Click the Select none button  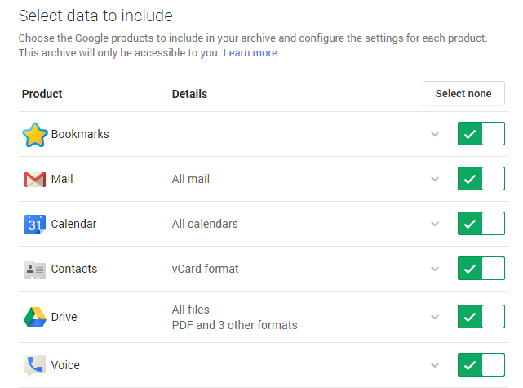[x=463, y=93]
